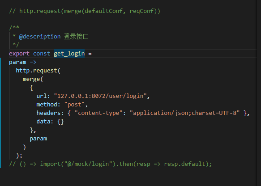Click the http.request( call line

[x=38, y=71]
